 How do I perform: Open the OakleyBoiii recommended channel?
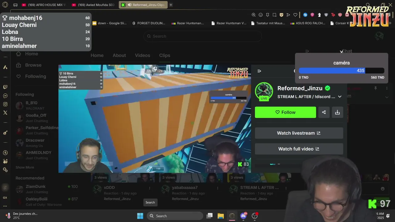[47, 202]
